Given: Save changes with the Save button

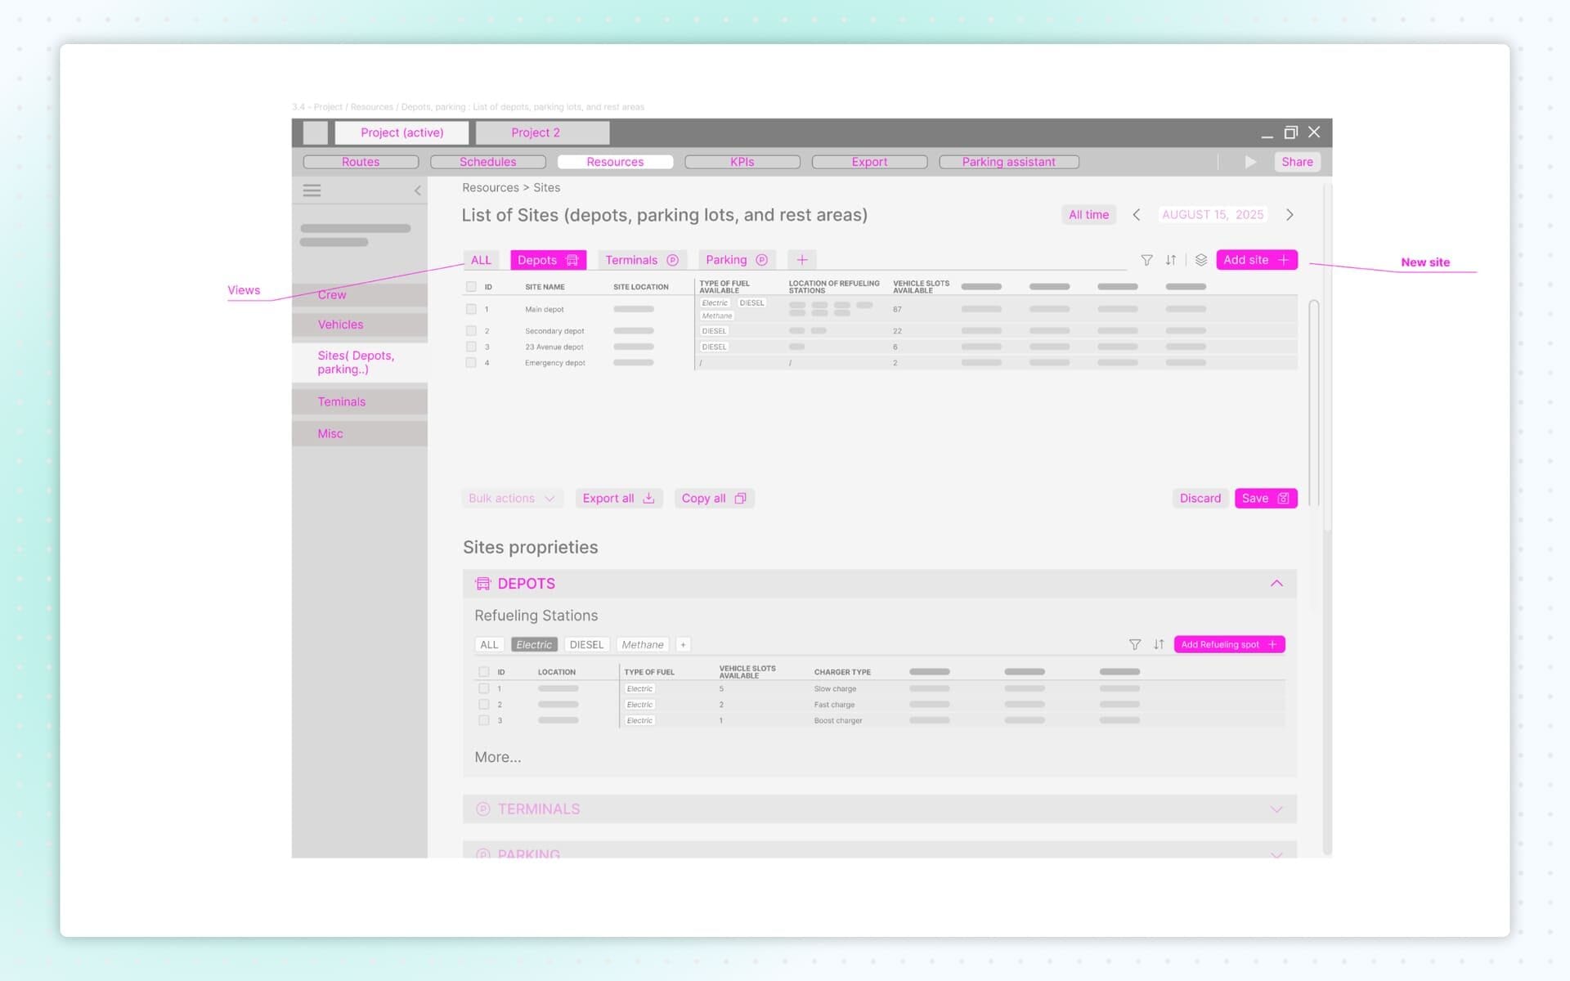Looking at the screenshot, I should pos(1266,498).
